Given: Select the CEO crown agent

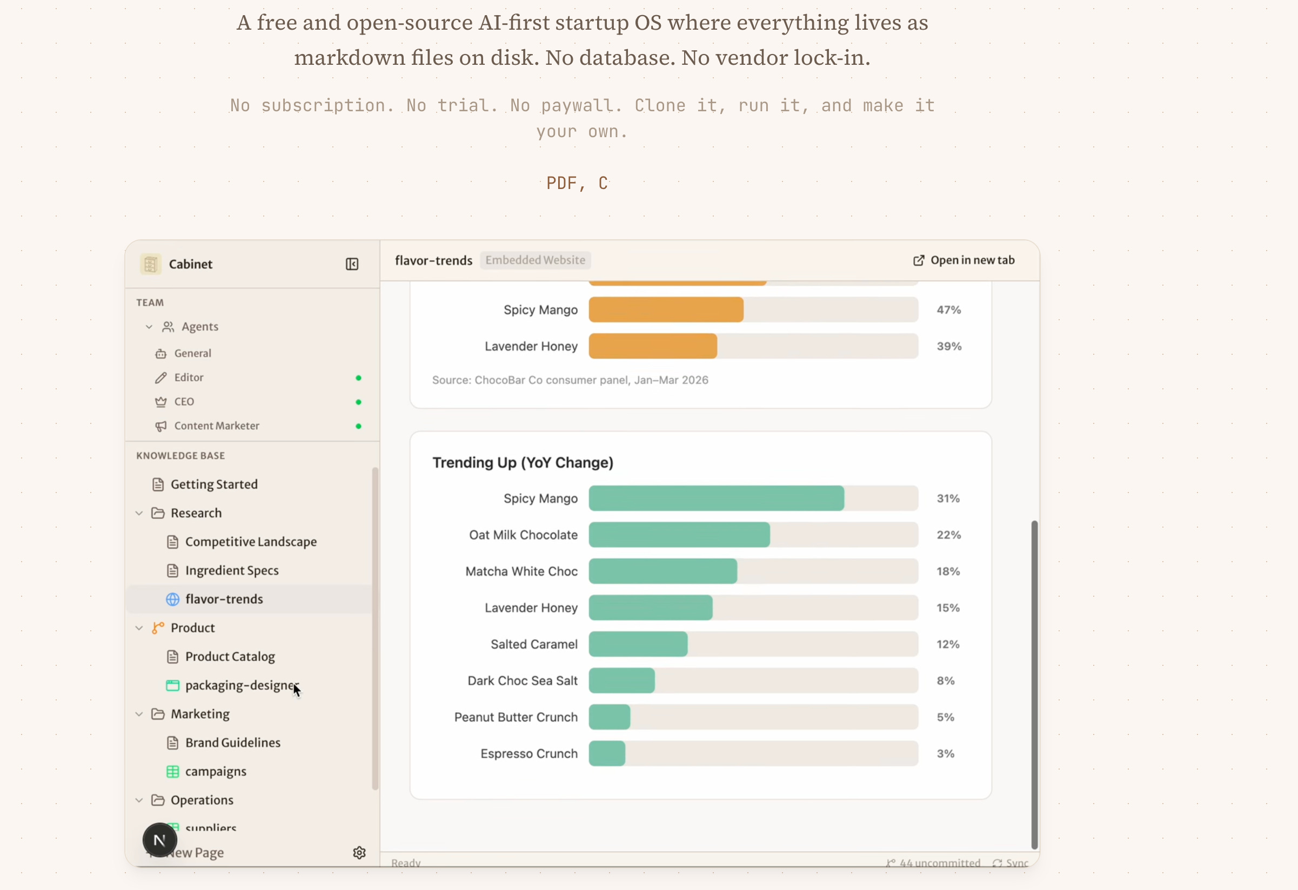Looking at the screenshot, I should coord(184,401).
